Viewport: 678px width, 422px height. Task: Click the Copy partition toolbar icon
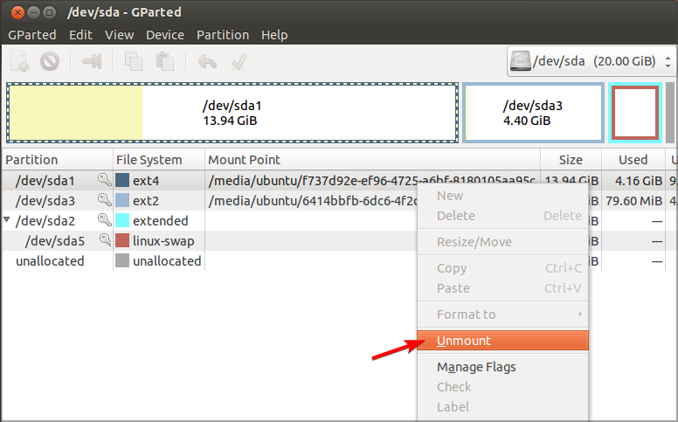134,61
